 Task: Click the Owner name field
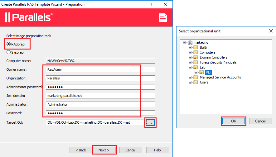tap(100, 69)
